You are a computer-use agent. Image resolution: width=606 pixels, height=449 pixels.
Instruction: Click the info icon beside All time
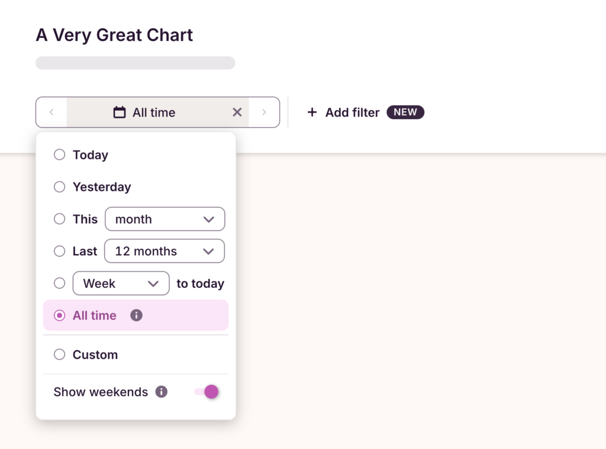click(136, 315)
